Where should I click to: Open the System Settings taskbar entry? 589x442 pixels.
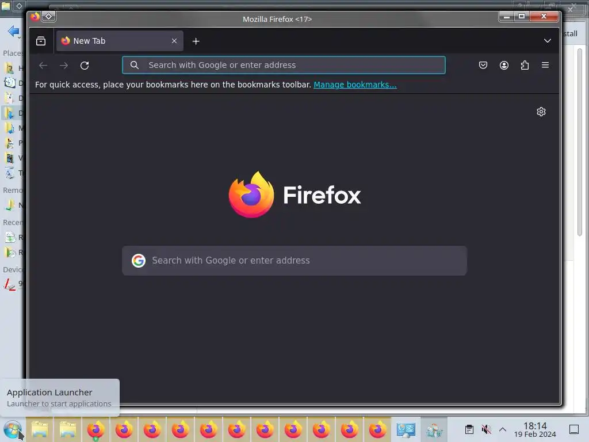(406, 429)
